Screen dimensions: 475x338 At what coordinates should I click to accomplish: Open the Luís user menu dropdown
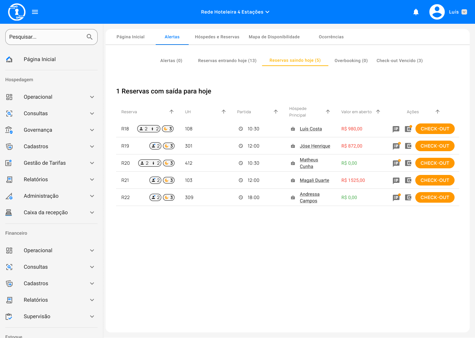coord(464,12)
